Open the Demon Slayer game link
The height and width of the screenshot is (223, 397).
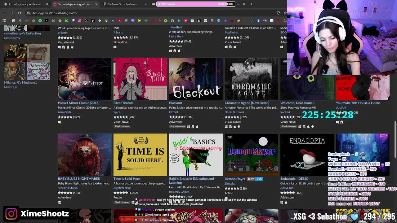click(x=235, y=179)
